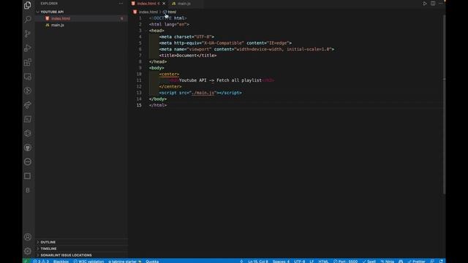Viewport: 468px width, 263px height.
Task: Open the Explorer panel's ellipsis menu
Action: [121, 4]
